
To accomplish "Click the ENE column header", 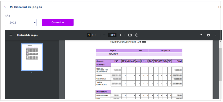I will click(116, 61).
